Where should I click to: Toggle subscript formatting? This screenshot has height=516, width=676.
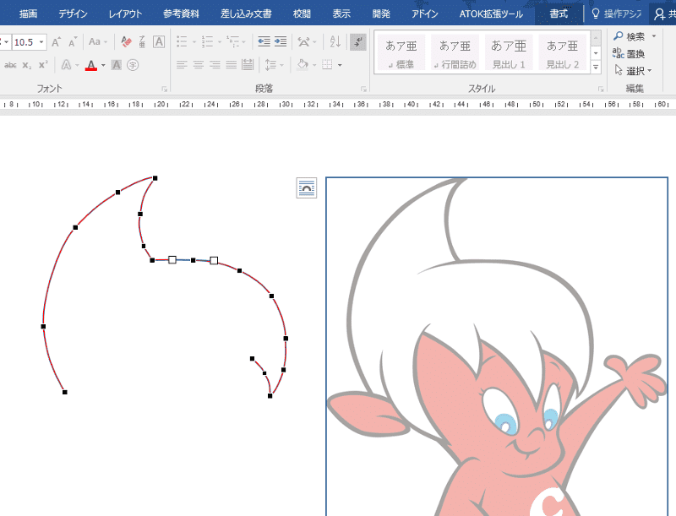tap(27, 65)
